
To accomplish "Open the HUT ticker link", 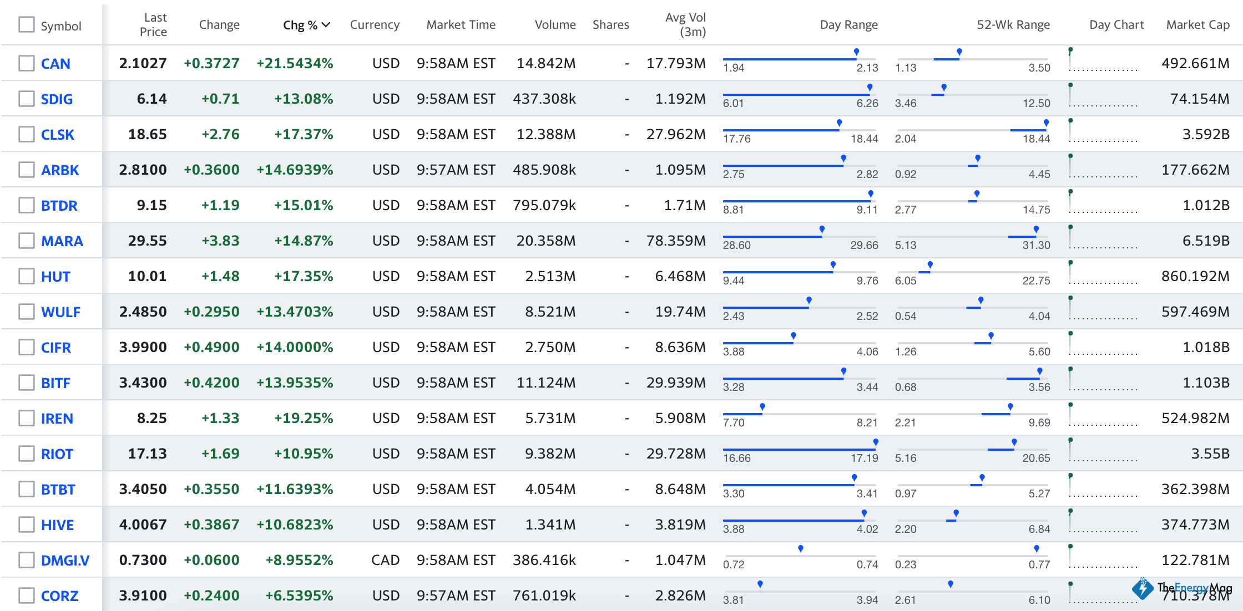I will pyautogui.click(x=55, y=277).
